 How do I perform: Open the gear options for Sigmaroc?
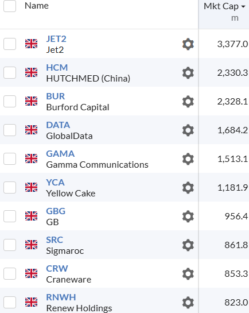[188, 245]
